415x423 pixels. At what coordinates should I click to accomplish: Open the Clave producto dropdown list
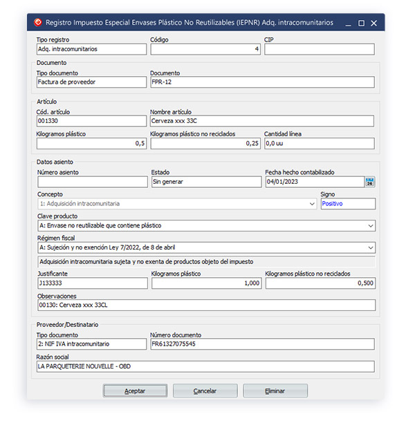pos(371,226)
